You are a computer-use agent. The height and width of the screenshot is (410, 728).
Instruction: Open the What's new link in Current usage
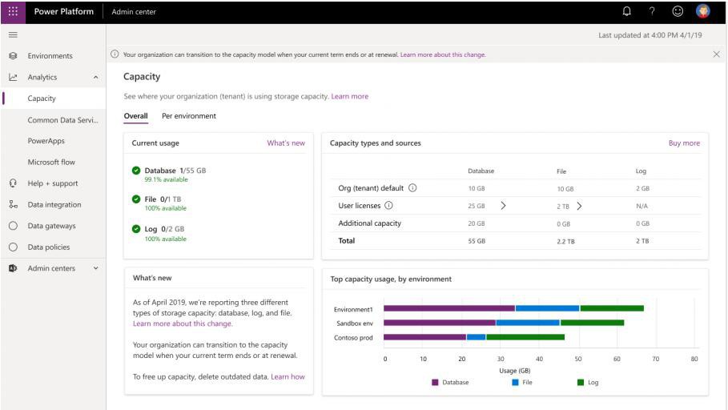click(x=286, y=143)
